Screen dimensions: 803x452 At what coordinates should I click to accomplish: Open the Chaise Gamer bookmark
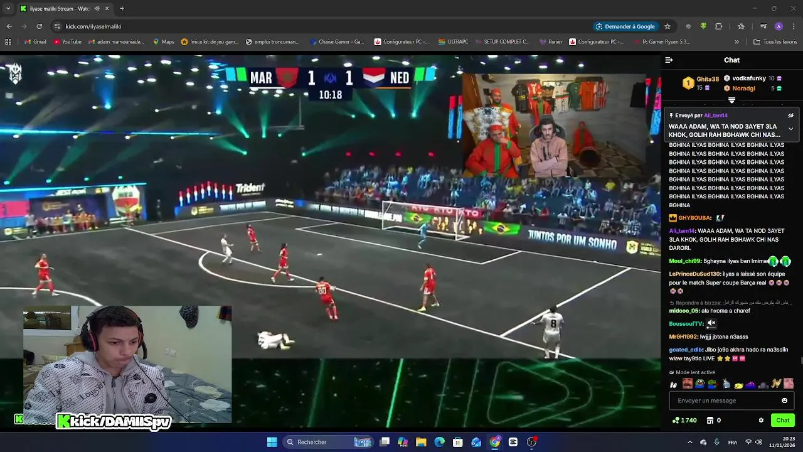pos(337,42)
